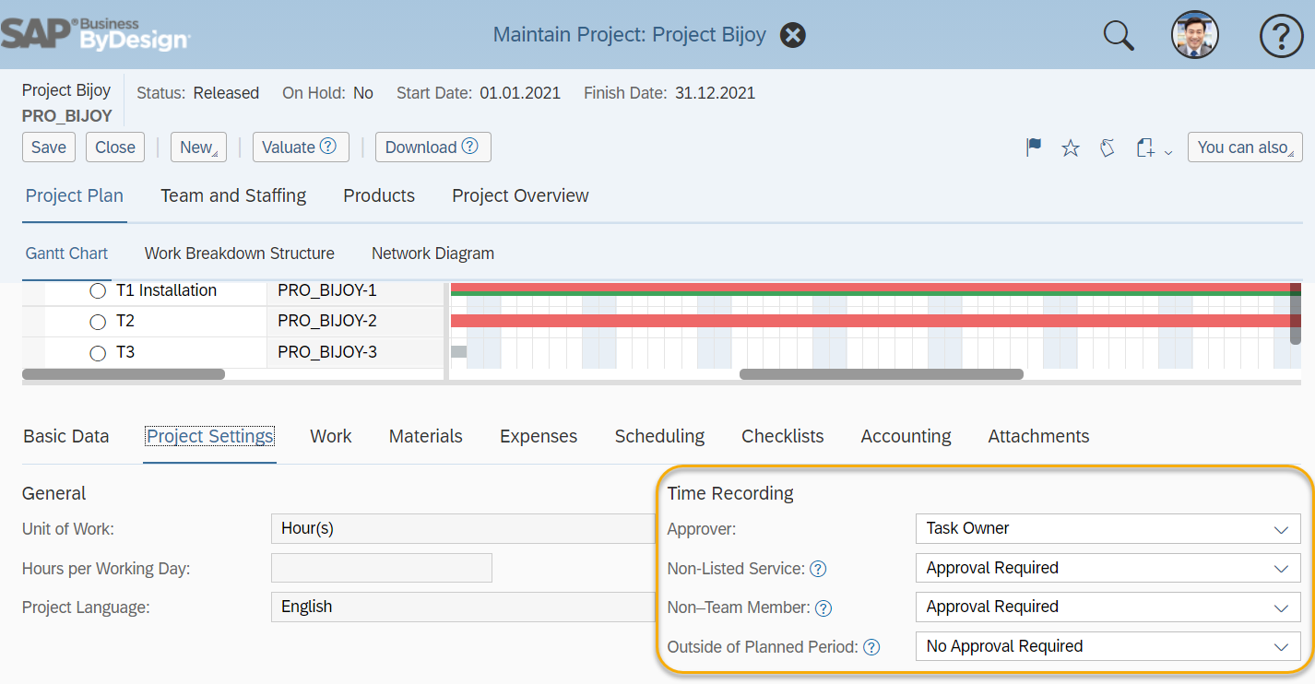Open the Materials tab

[x=426, y=436]
